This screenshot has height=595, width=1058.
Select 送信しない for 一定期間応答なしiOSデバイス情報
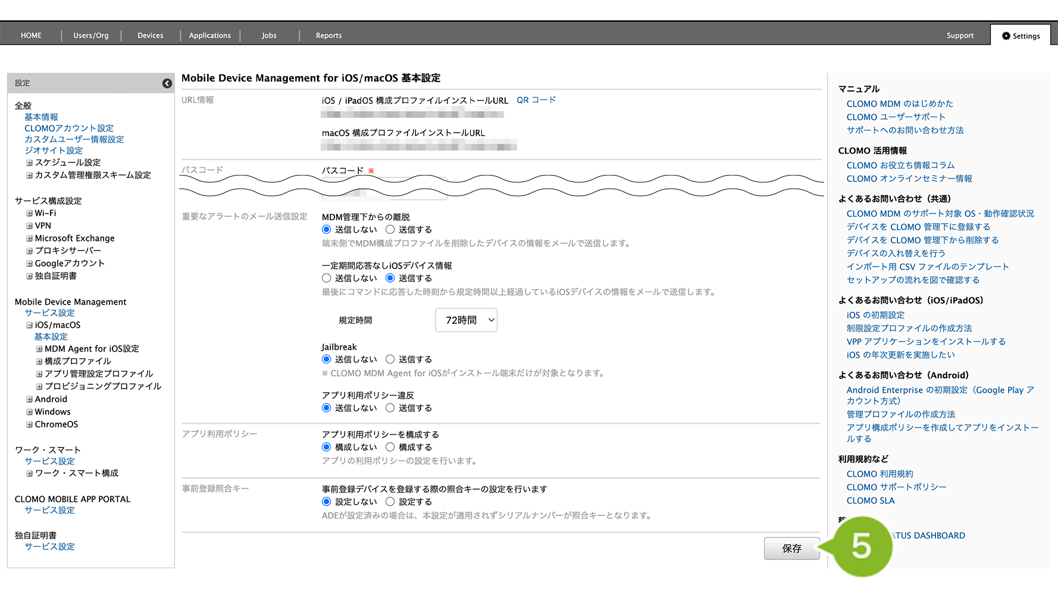(x=327, y=278)
